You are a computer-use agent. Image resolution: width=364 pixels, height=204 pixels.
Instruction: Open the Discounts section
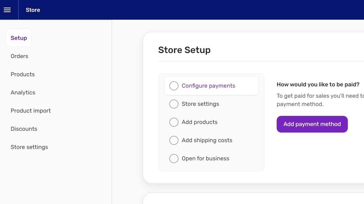click(x=24, y=129)
